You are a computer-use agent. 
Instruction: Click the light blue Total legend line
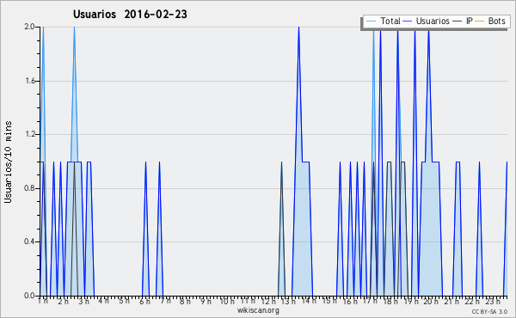371,21
